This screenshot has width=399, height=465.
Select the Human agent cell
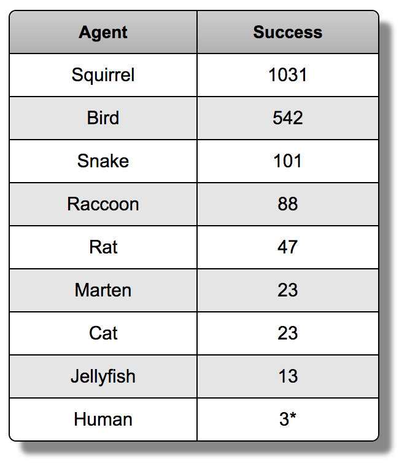103,419
